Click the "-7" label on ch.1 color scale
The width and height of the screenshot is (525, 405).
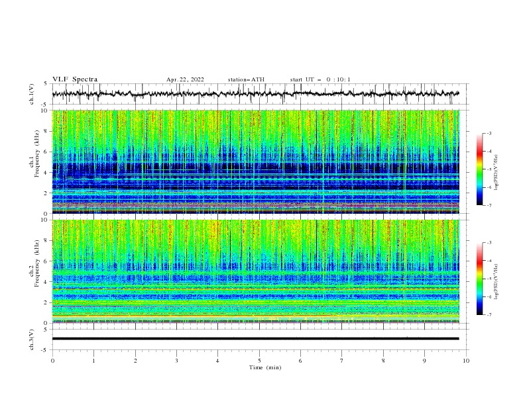(x=489, y=205)
